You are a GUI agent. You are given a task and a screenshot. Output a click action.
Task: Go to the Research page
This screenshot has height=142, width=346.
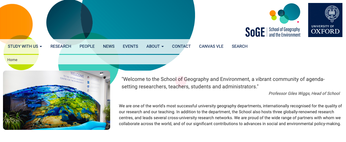(x=61, y=46)
